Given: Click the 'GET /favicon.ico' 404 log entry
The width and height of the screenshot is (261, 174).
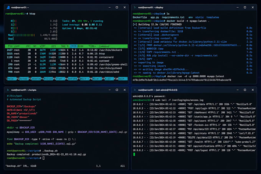Looking at the screenshot, I should [x=194, y=125].
